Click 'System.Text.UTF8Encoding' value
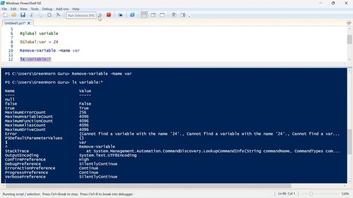The image size is (353, 198). (108, 155)
